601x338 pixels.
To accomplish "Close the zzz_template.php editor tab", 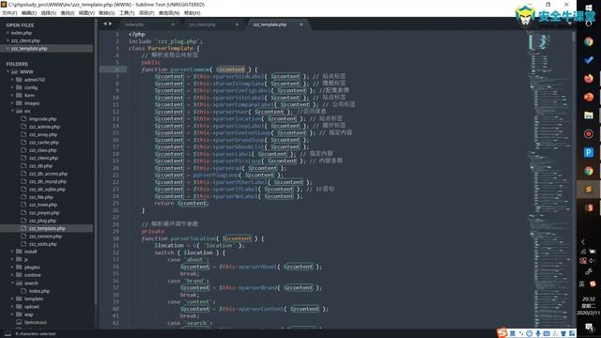I will [x=301, y=24].
